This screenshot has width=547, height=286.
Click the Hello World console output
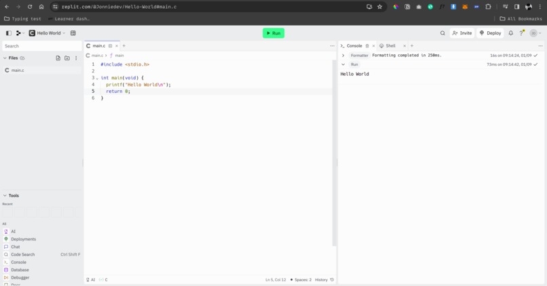click(354, 74)
